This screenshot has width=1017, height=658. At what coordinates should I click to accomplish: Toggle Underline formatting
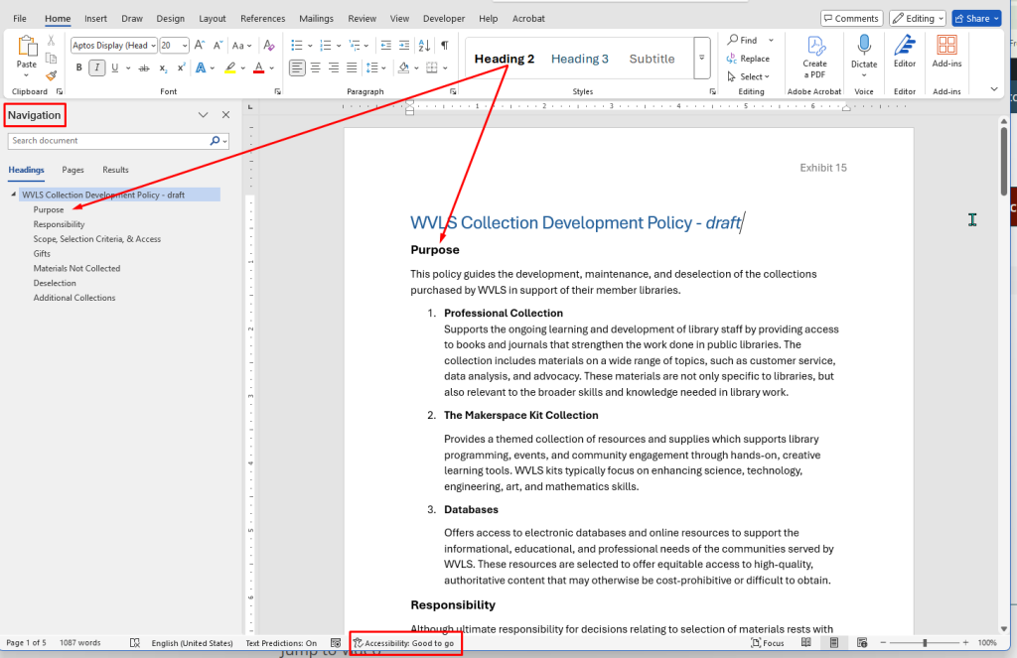click(115, 67)
